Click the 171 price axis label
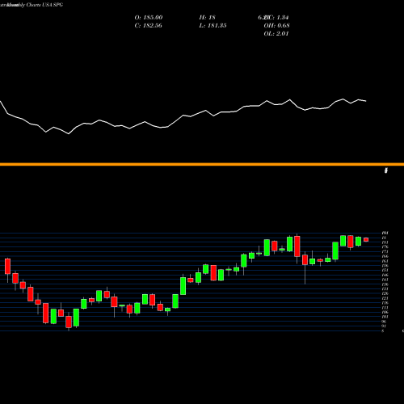This screenshot has height=404, width=404. (385, 251)
